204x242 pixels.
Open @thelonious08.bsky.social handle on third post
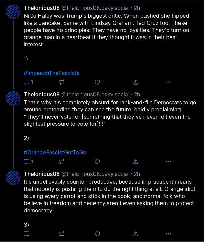point(96,174)
